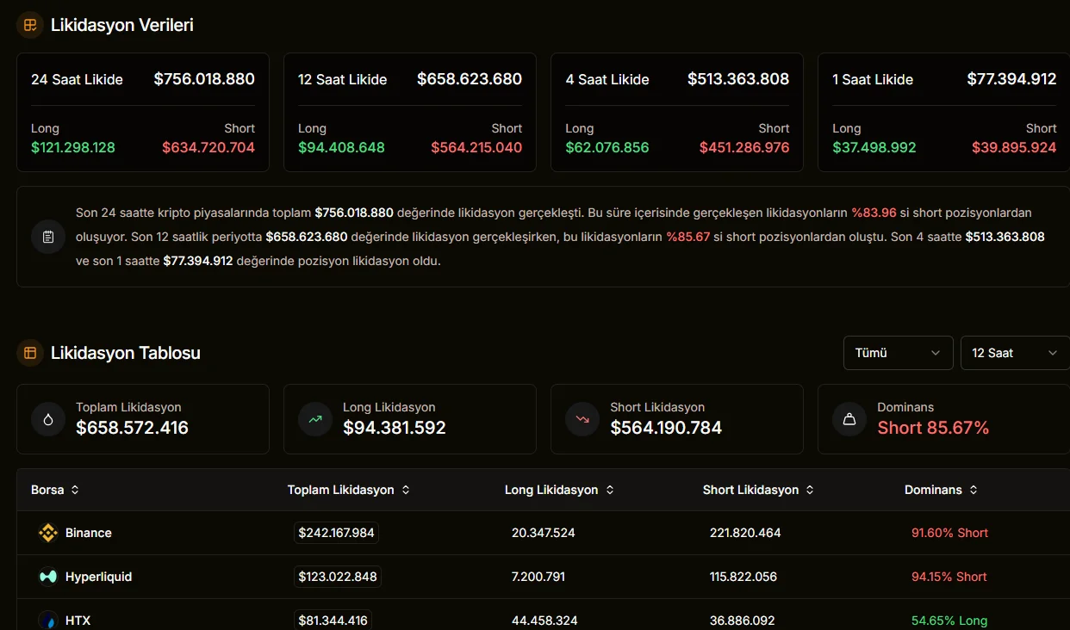This screenshot has width=1070, height=630.
Task: Click the Likidasyon Verileri header icon
Action: pos(30,25)
